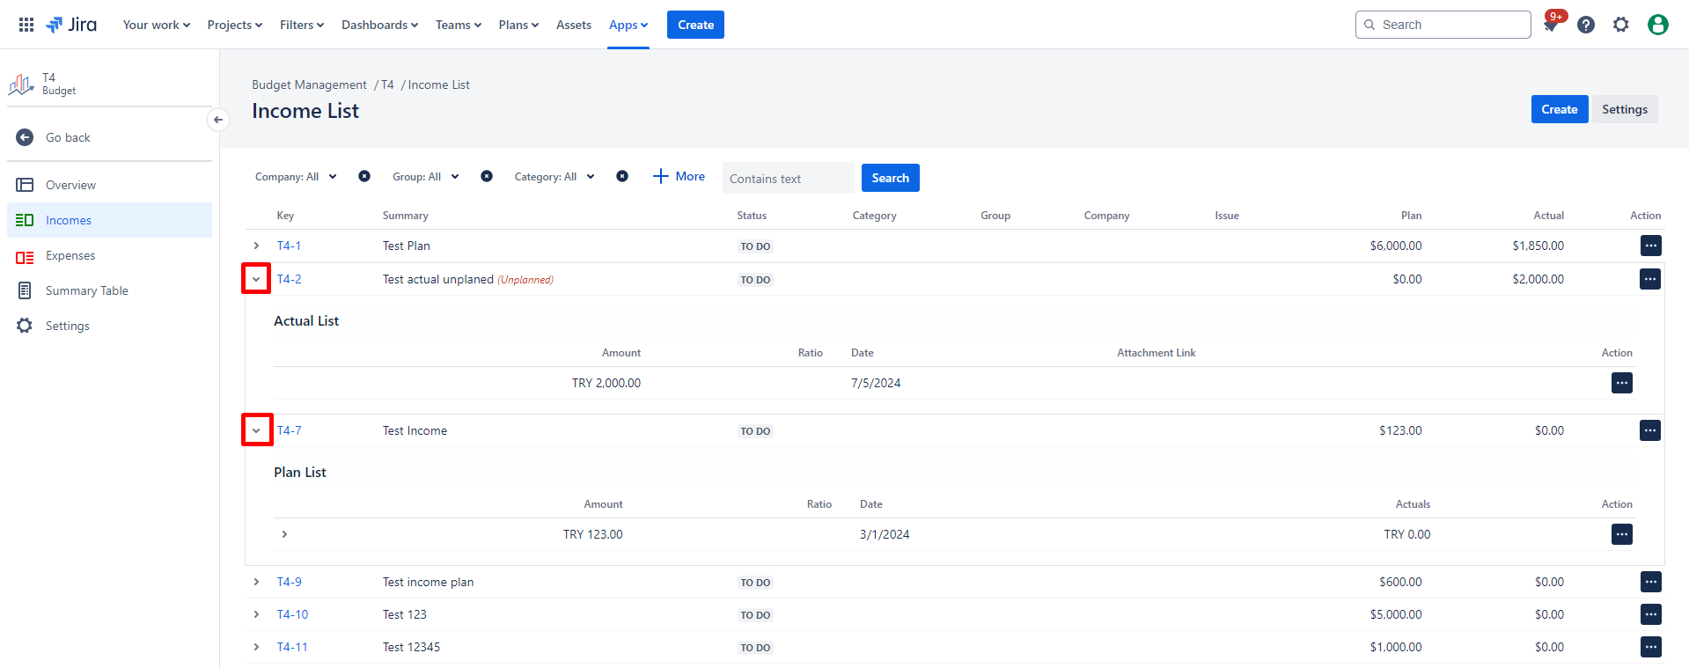Viewport: 1689px width, 668px height.
Task: Expand row T4-9 details
Action: [x=256, y=582]
